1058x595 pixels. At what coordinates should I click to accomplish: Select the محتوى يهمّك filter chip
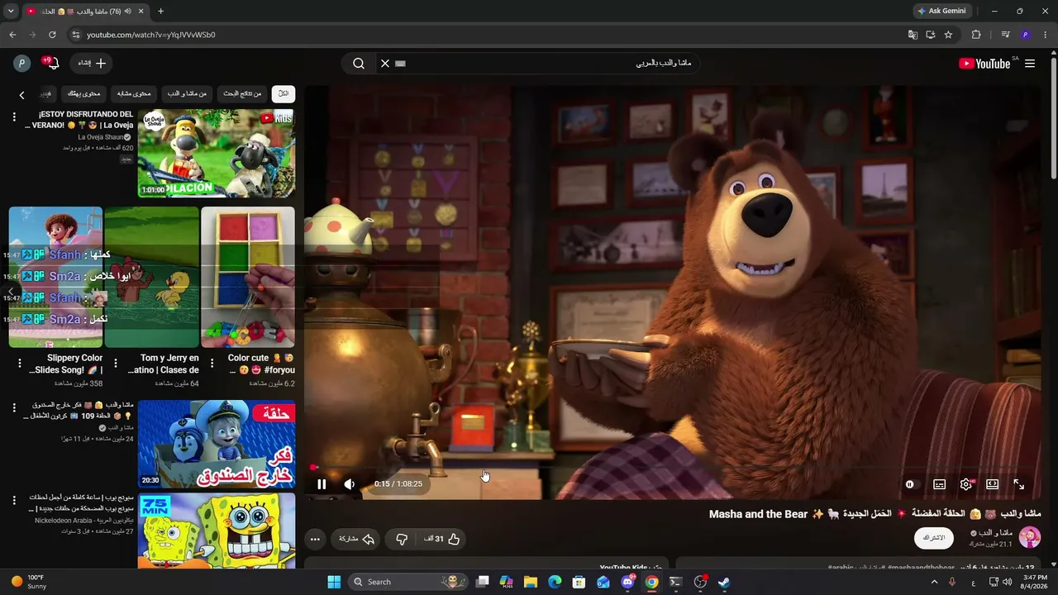pos(83,94)
